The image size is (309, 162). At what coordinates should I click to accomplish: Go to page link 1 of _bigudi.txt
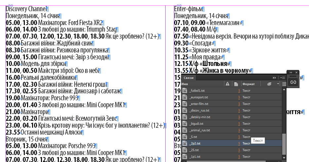tap(239, 124)
